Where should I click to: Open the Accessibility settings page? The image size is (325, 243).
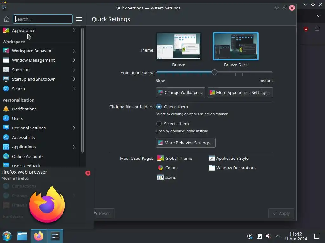(39, 137)
